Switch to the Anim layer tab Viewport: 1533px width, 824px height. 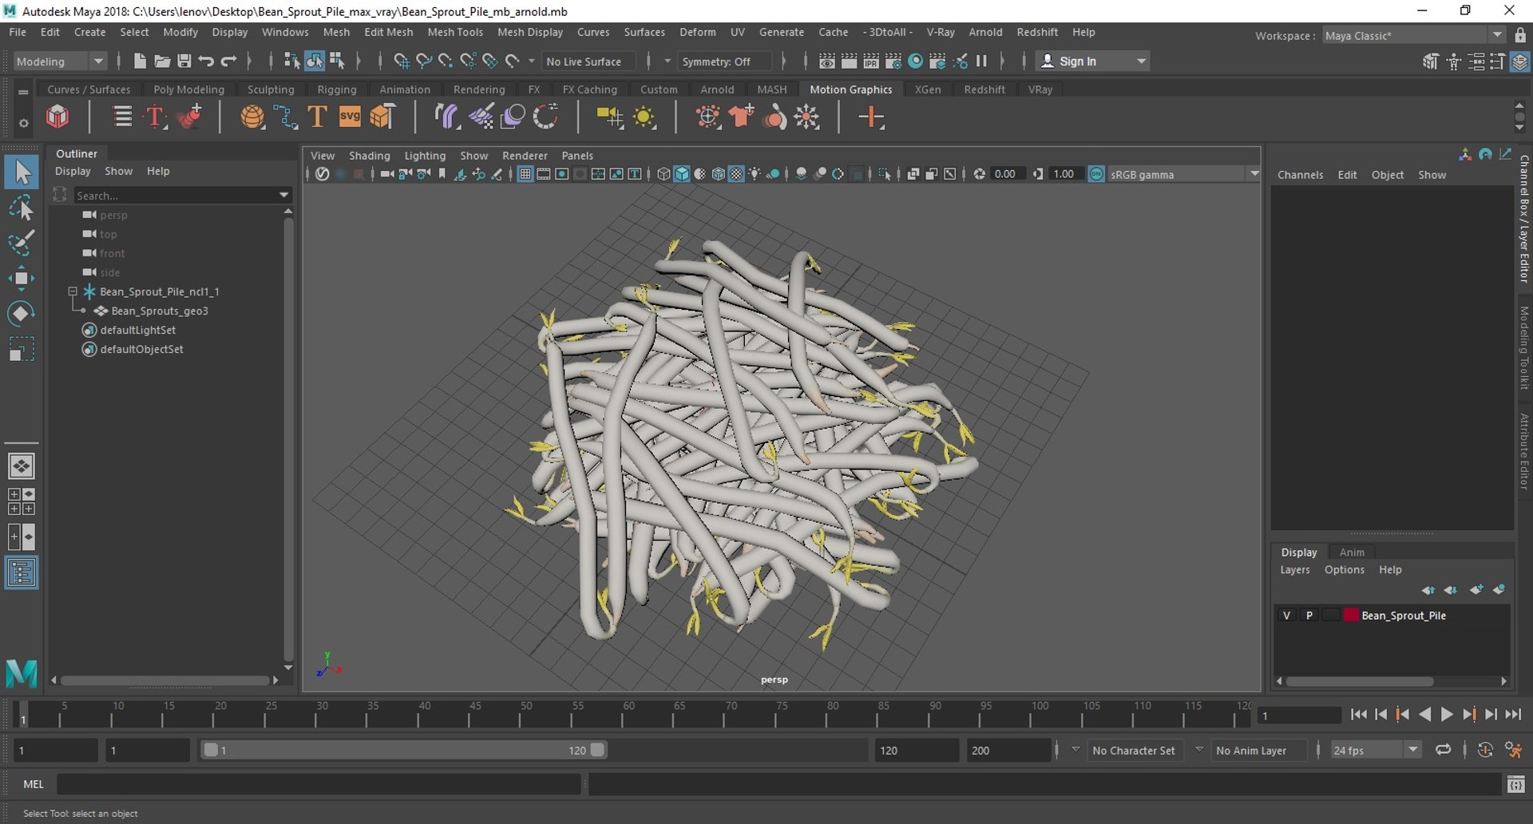[1351, 552]
